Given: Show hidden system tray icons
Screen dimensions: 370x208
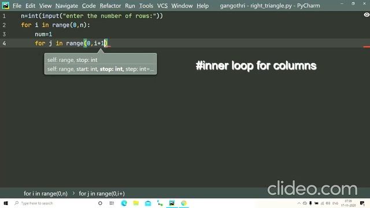Looking at the screenshot, I should coord(299,203).
